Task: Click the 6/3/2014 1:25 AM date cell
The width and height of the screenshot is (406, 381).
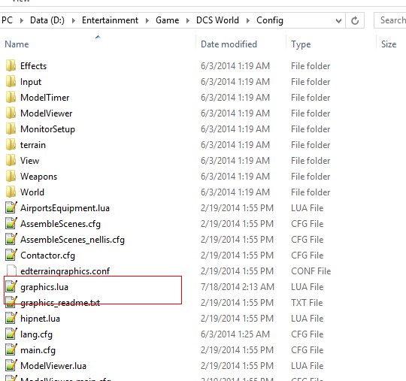Action: tap(235, 334)
